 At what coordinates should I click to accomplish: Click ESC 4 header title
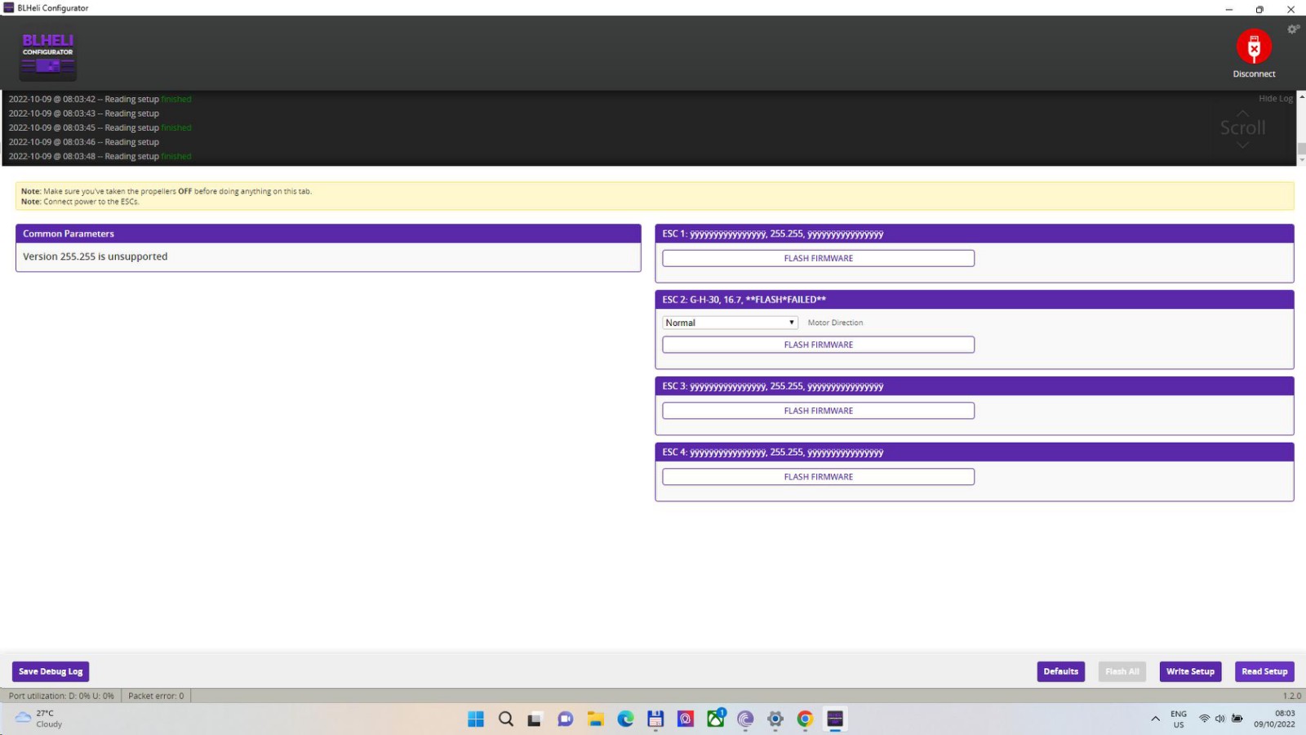(x=772, y=452)
